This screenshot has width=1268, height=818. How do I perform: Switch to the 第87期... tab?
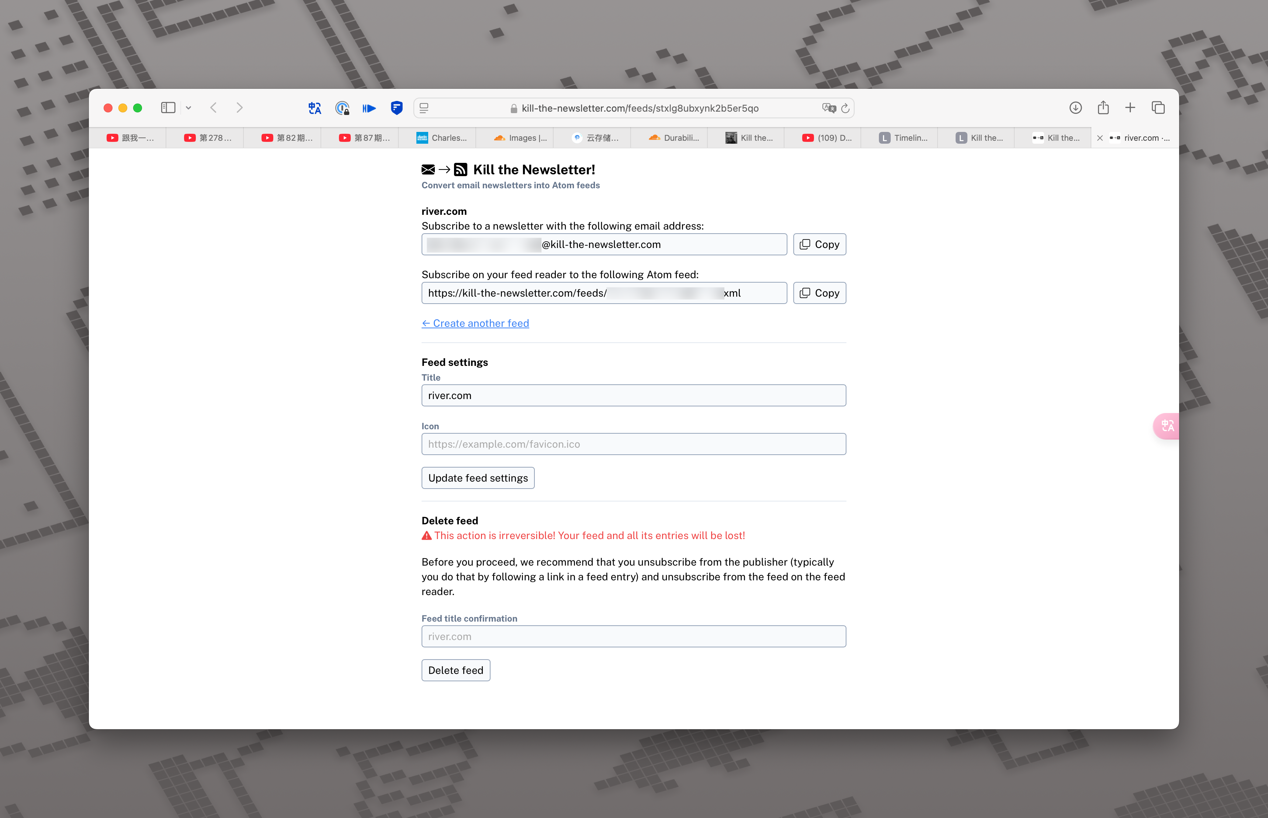tap(360, 137)
